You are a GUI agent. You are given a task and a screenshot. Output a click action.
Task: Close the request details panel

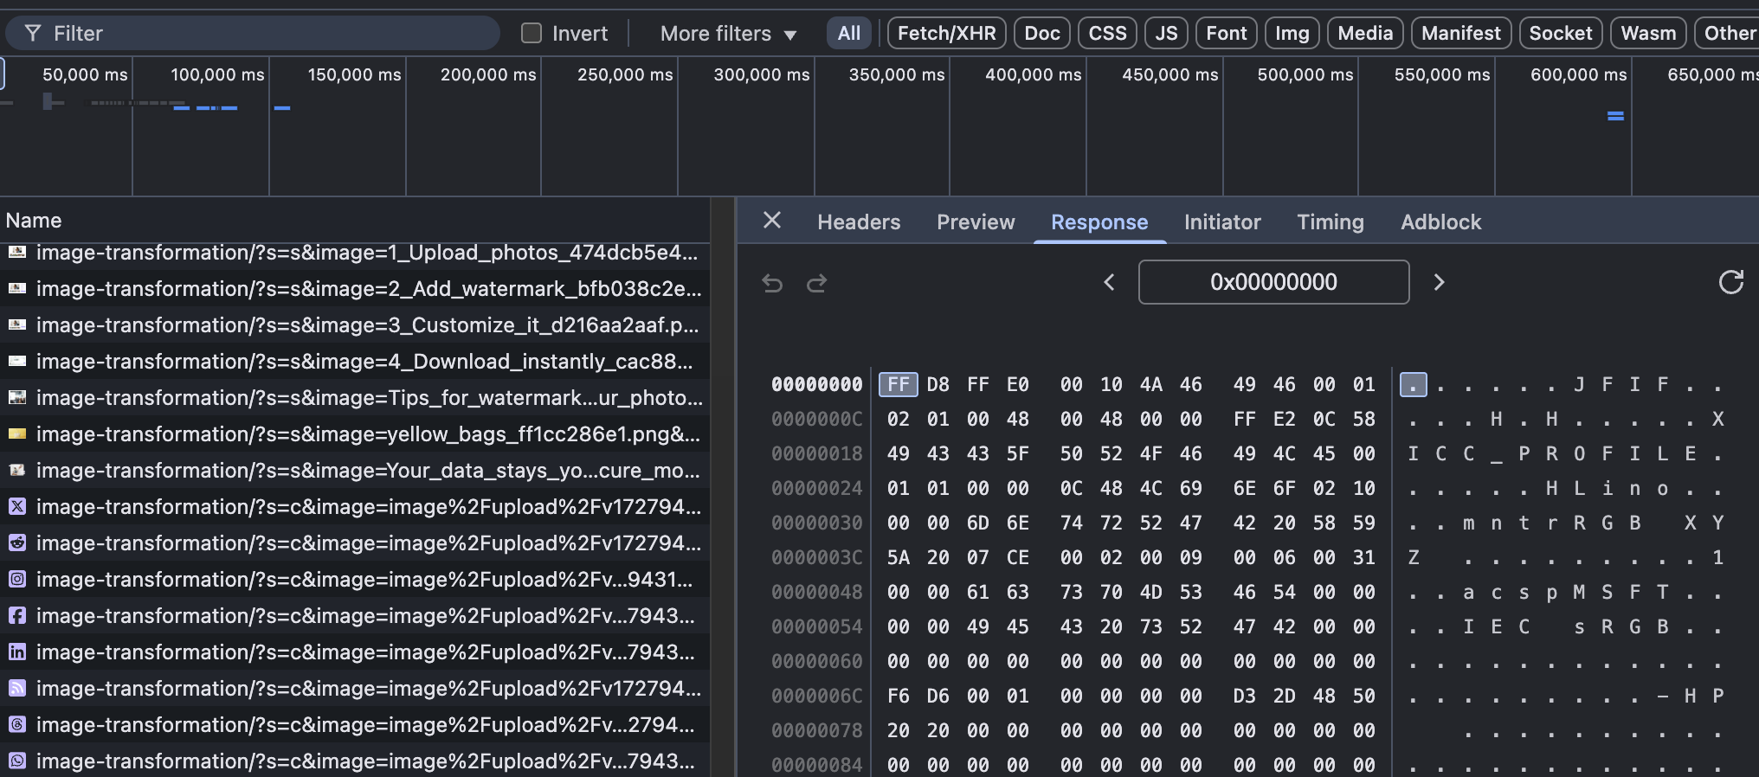click(772, 221)
